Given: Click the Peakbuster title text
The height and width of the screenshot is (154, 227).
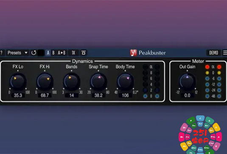Looking at the screenshot, I should pos(152,53).
